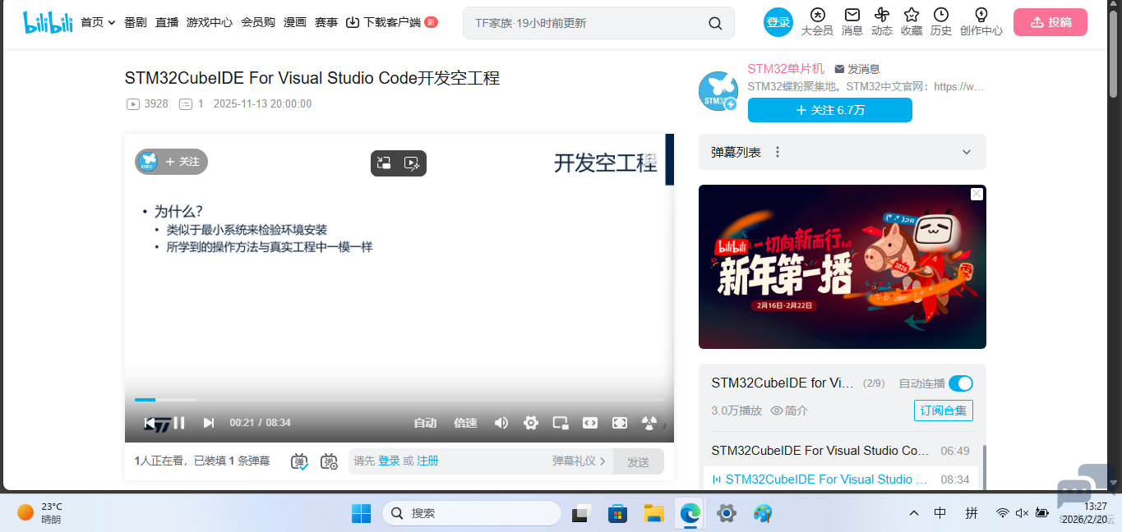Image resolution: width=1122 pixels, height=532 pixels.
Task: Switch the player to web fullscreen
Action: (589, 422)
